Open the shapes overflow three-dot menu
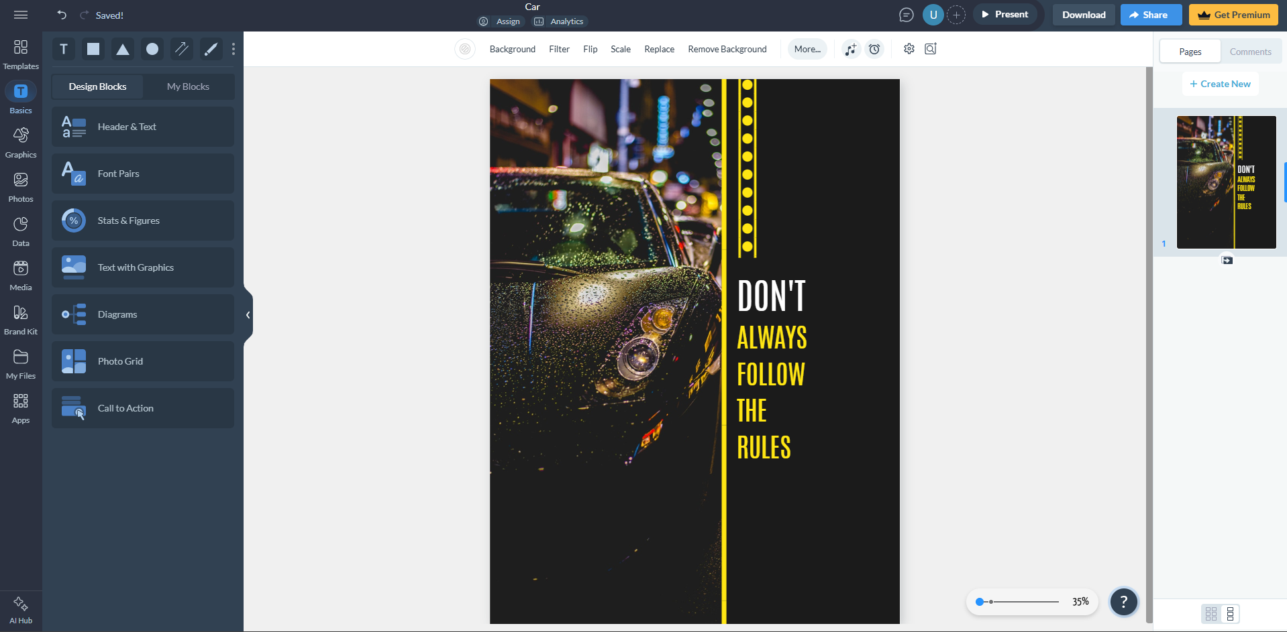 233,49
